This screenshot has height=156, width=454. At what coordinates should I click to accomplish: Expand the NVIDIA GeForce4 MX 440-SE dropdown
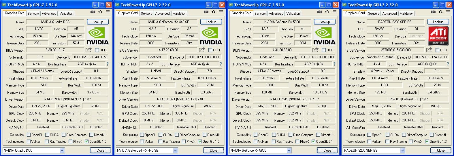click(x=176, y=151)
